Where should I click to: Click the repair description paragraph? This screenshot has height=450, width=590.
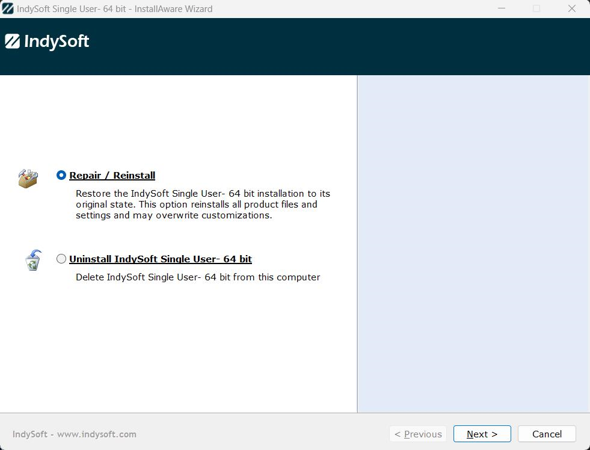tap(203, 205)
